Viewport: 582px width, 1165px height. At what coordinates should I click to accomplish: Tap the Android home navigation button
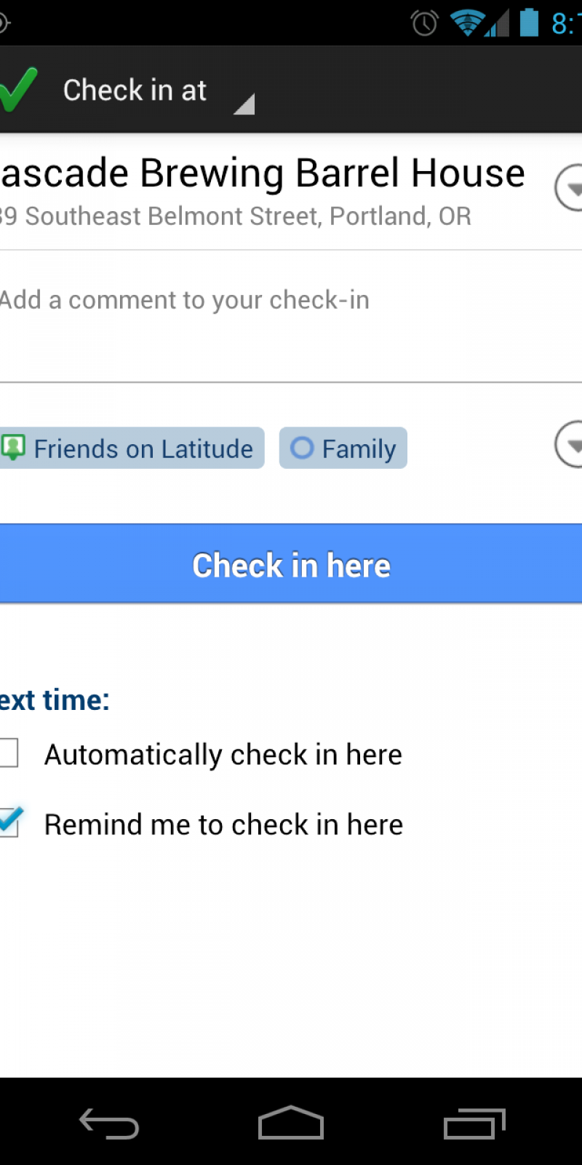tap(291, 1123)
